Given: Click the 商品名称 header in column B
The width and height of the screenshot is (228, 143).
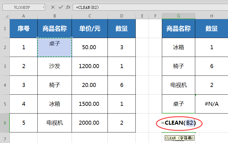Looking at the screenshot, I should 55,29.
